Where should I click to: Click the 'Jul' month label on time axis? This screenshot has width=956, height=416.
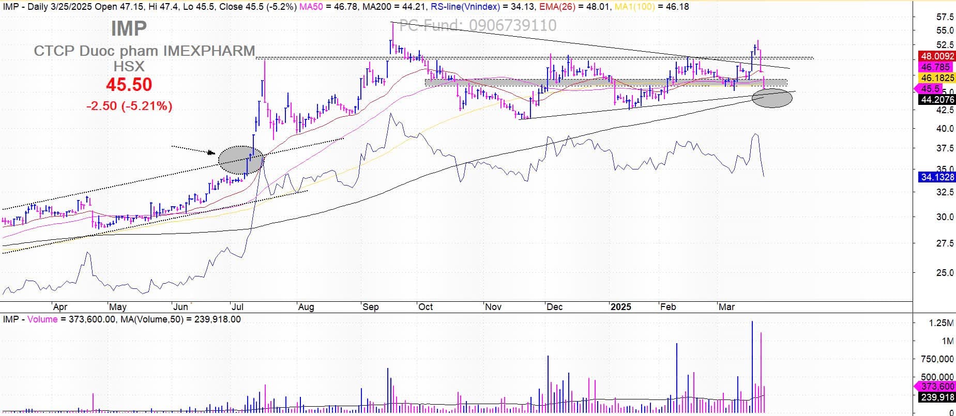[x=237, y=307]
